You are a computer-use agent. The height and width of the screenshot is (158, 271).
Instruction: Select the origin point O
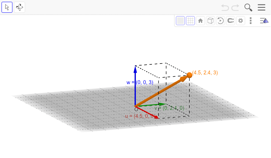[x=136, y=109]
